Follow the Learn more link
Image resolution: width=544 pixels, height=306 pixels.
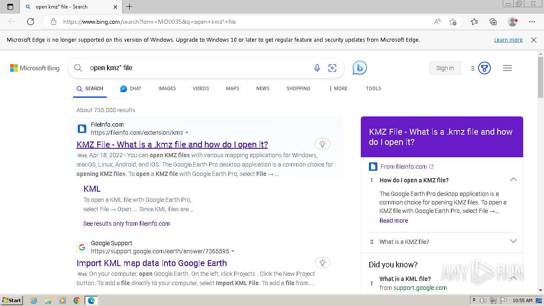508,40
